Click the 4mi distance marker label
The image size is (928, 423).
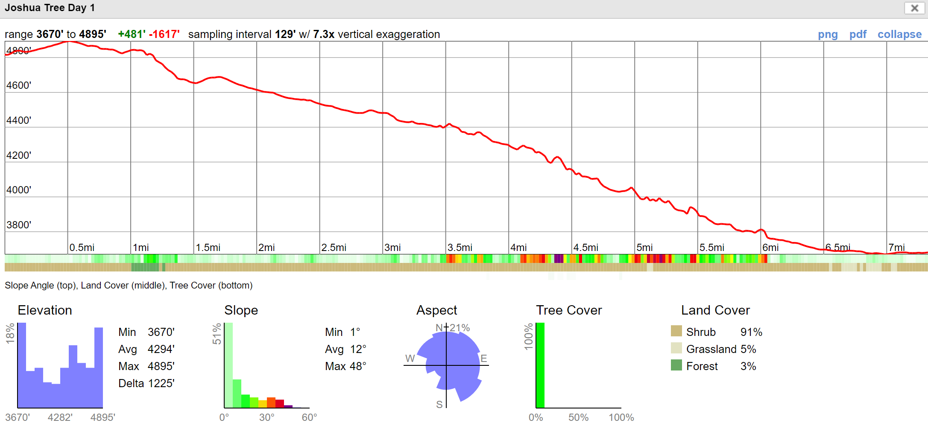point(519,248)
